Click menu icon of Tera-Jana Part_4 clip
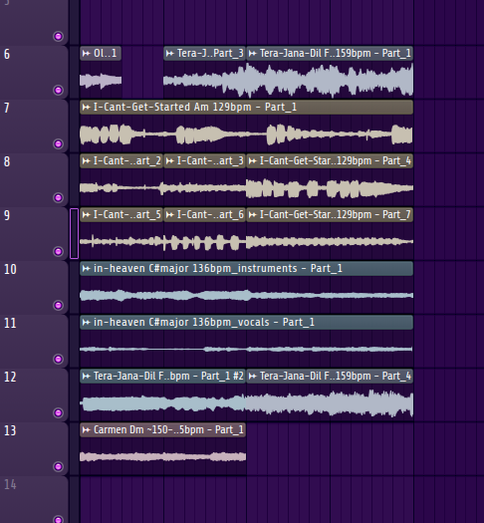This screenshot has height=523, width=484. pyautogui.click(x=253, y=377)
